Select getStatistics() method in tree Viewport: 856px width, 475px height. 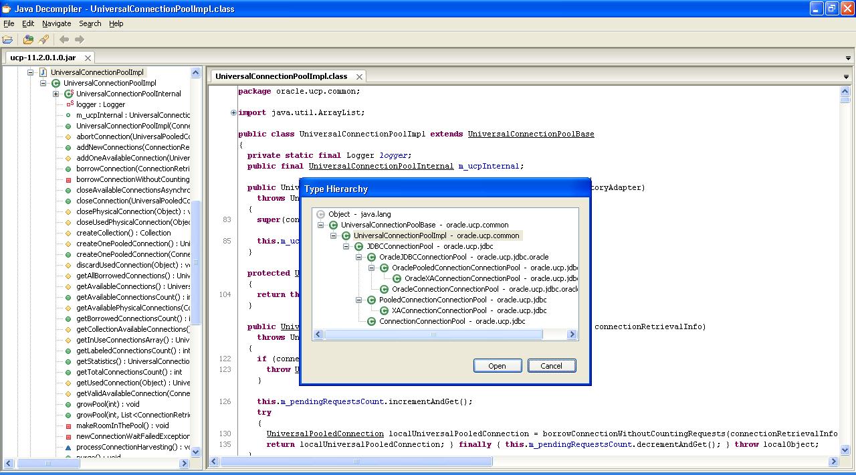click(x=133, y=361)
